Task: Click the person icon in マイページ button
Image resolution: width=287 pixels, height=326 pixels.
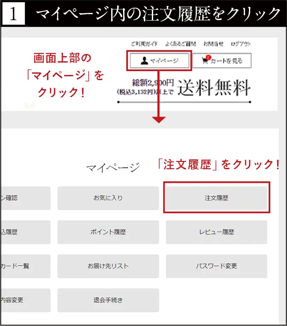Action: tap(144, 61)
